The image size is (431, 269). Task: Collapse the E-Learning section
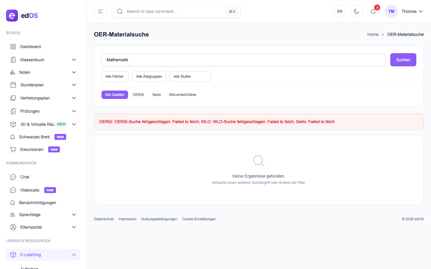[x=74, y=255]
